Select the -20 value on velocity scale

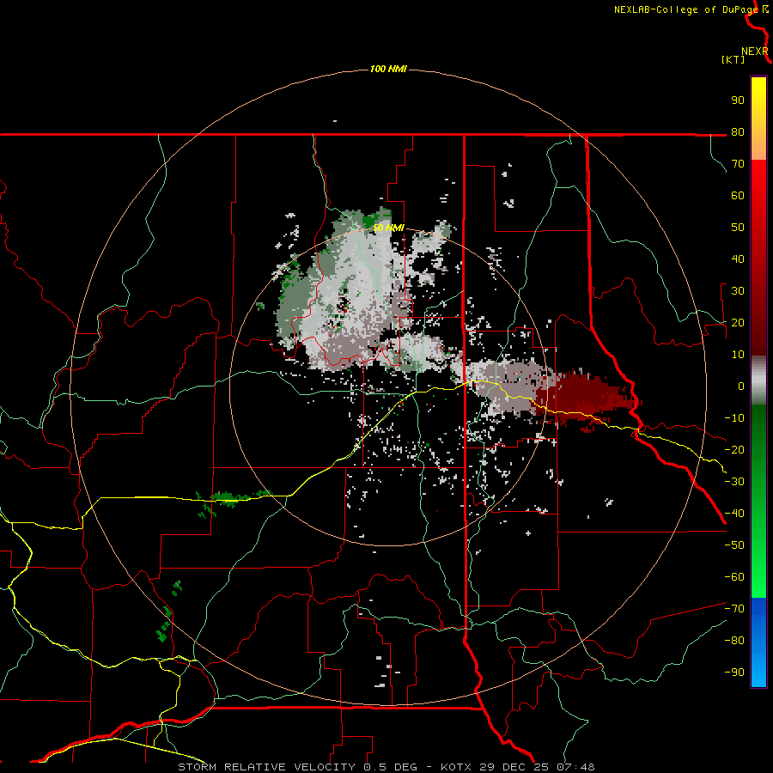tap(734, 450)
